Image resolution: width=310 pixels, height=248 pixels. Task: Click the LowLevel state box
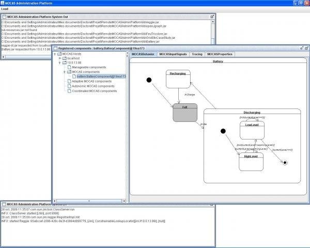pos(252,130)
